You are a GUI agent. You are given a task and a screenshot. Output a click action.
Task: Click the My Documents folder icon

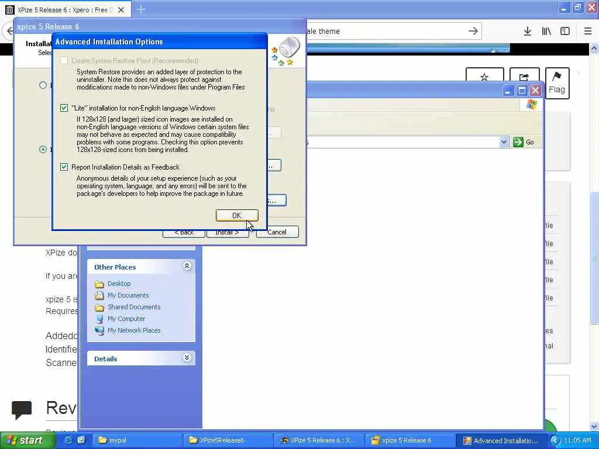coord(99,295)
